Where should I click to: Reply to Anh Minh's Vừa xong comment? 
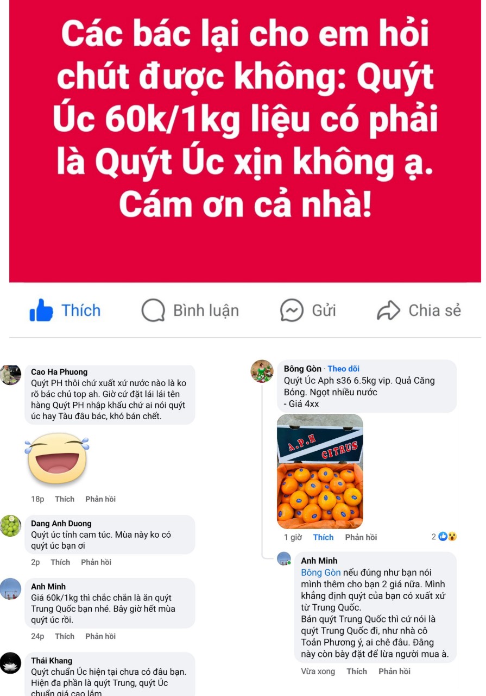coord(394,672)
